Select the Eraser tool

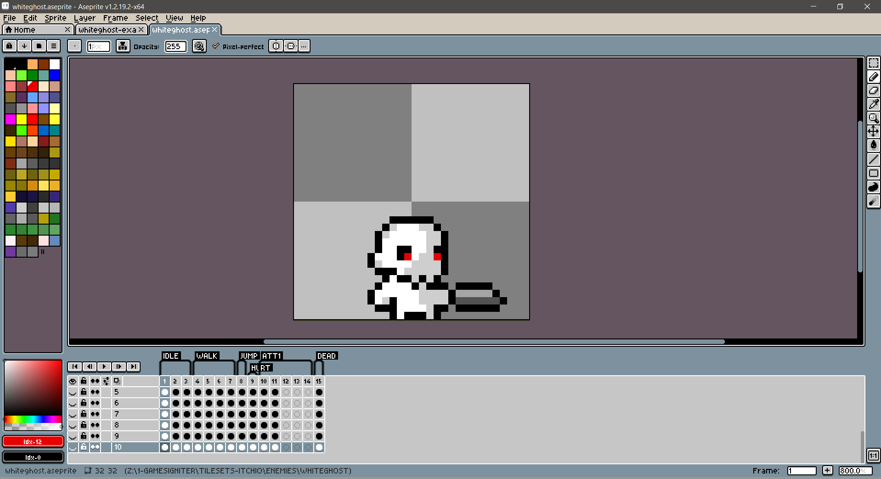point(873,90)
